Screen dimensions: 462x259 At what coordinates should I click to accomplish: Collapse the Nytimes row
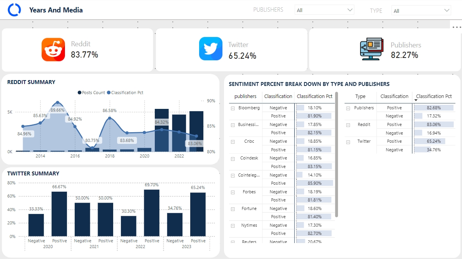[x=233, y=226]
